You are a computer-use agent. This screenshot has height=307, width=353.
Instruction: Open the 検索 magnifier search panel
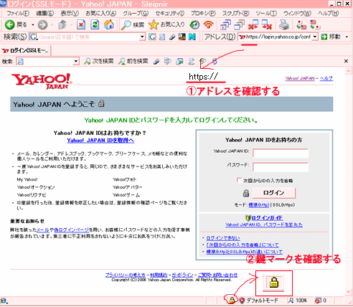point(133,24)
